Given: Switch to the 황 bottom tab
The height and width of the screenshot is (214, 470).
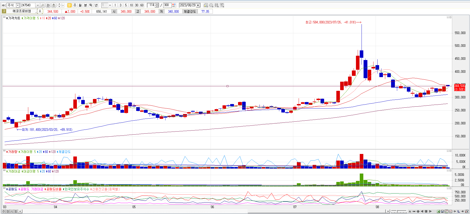Looking at the screenshot, I should point(16,211).
